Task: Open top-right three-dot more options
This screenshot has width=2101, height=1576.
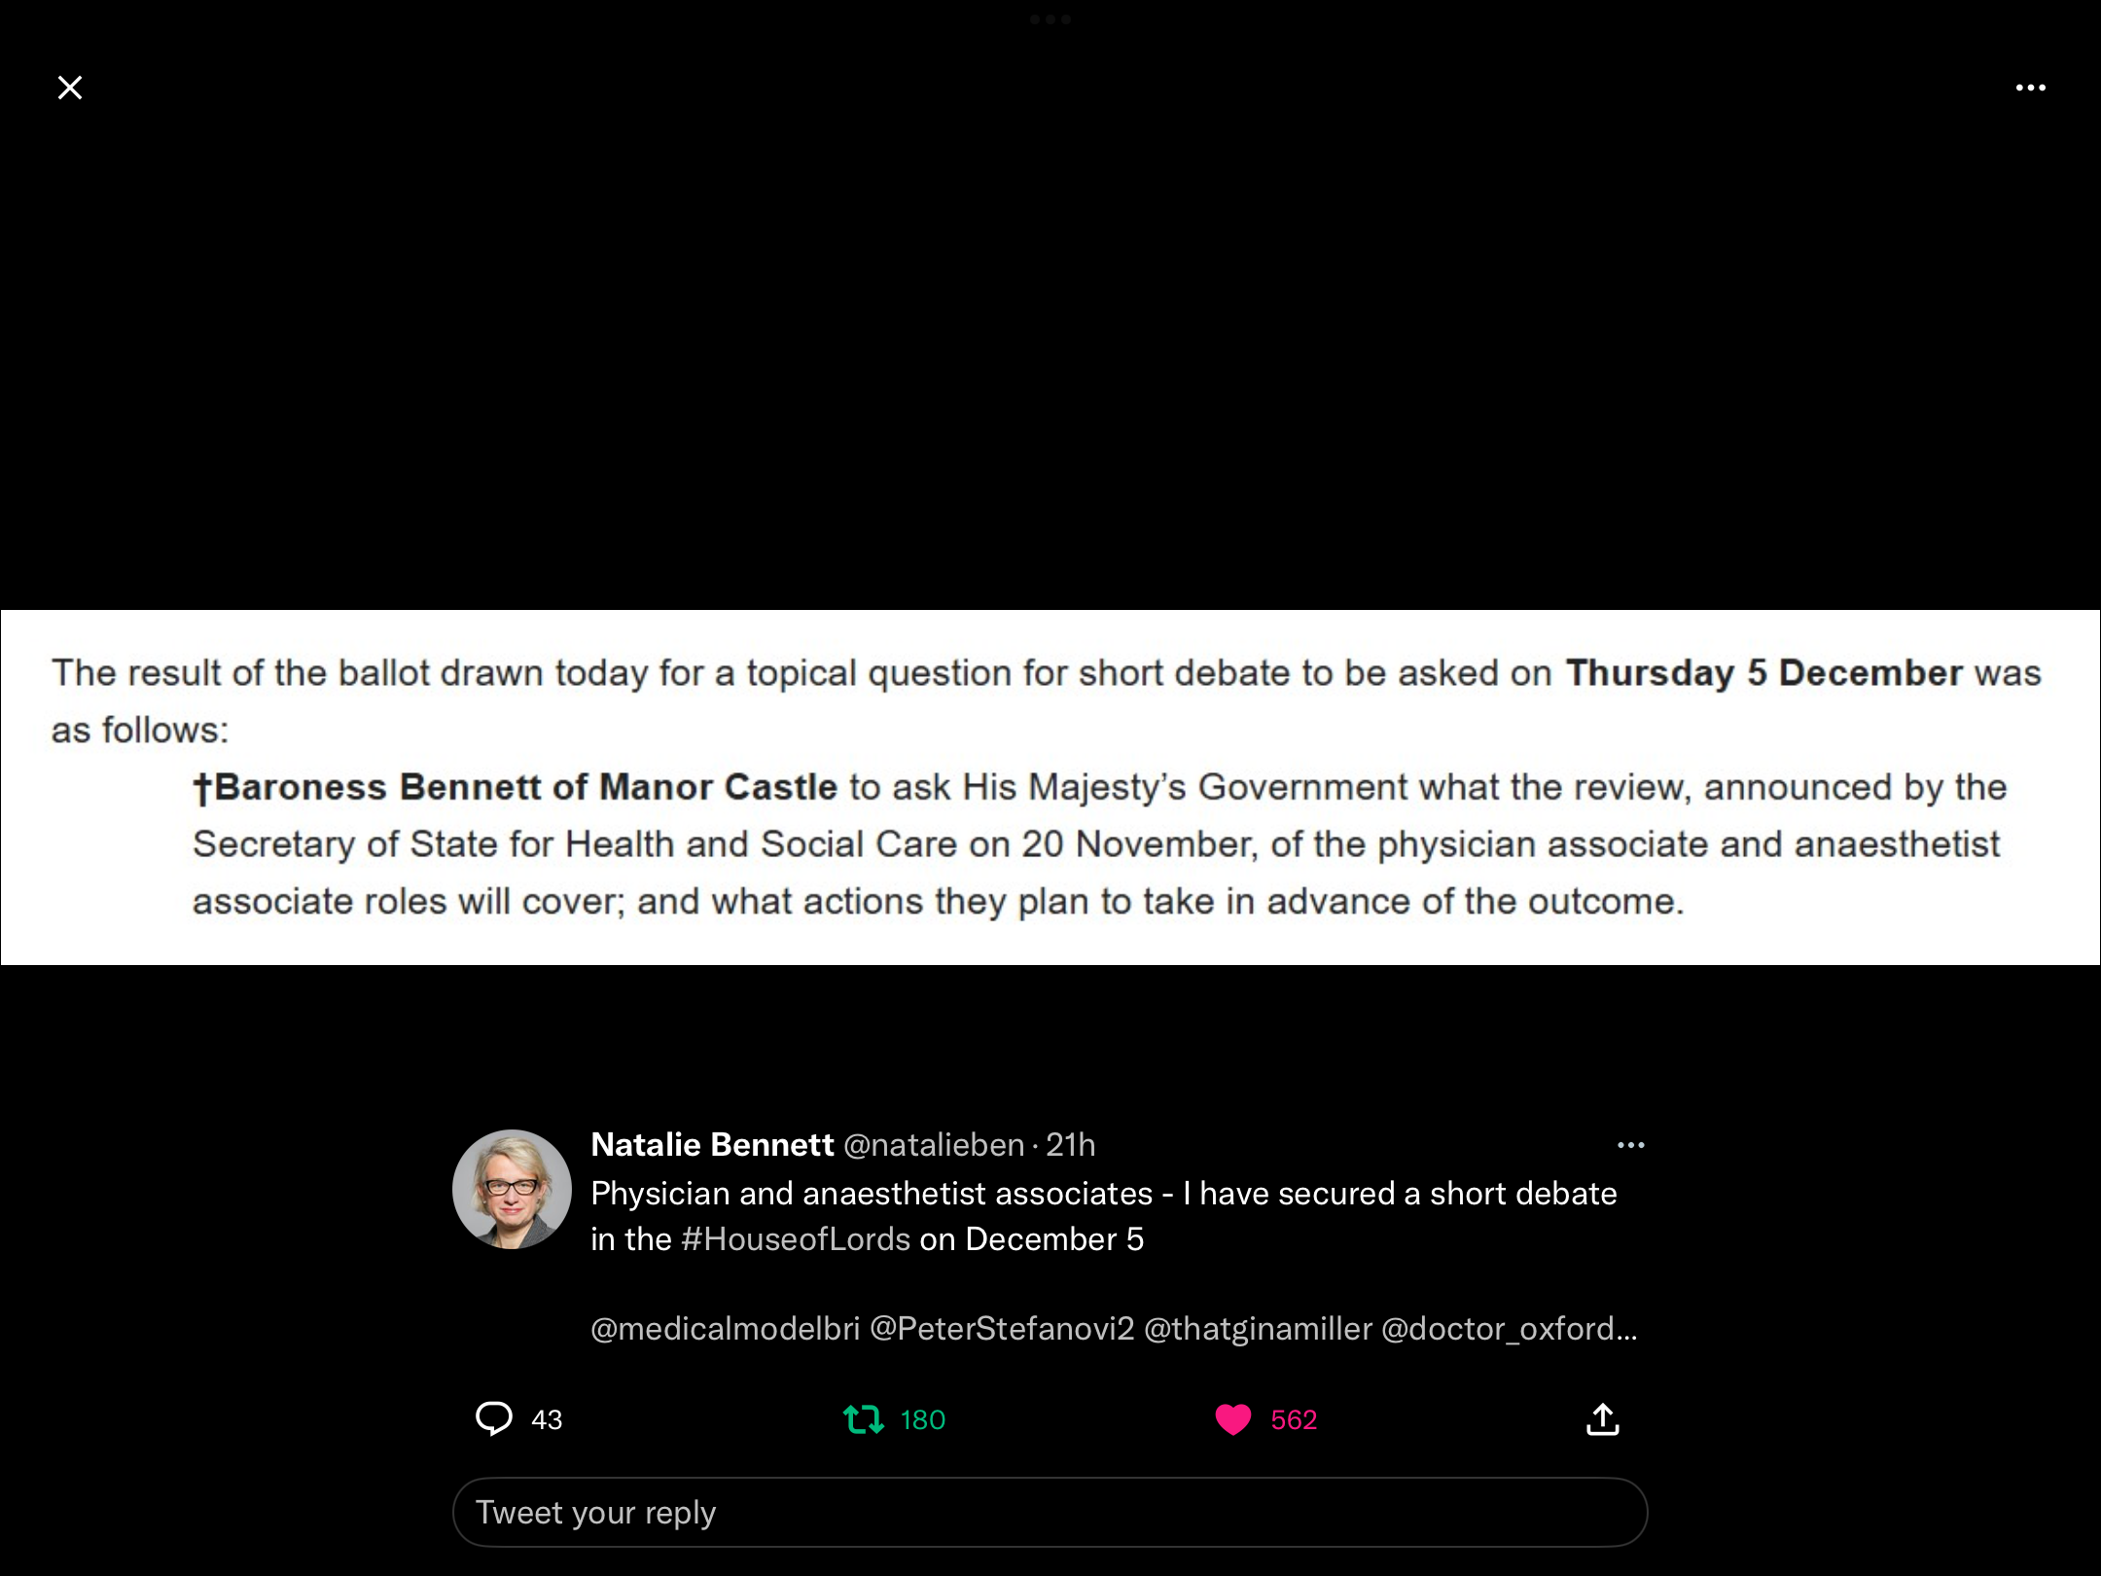Action: coord(2030,88)
